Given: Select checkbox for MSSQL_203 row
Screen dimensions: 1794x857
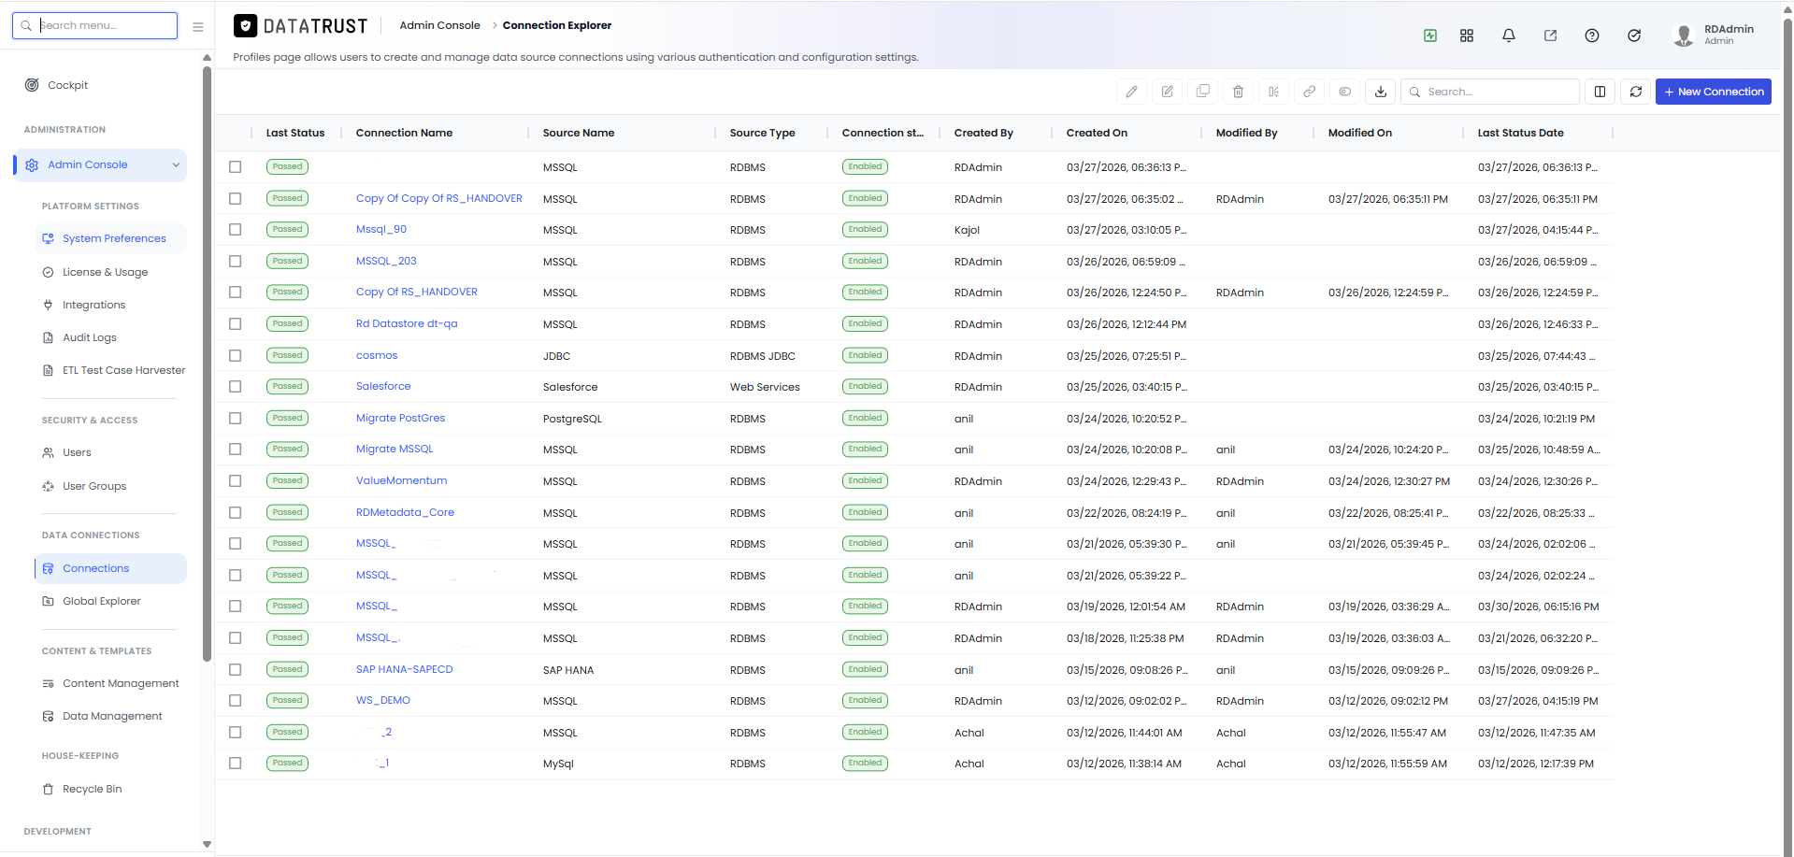Looking at the screenshot, I should coord(236,262).
